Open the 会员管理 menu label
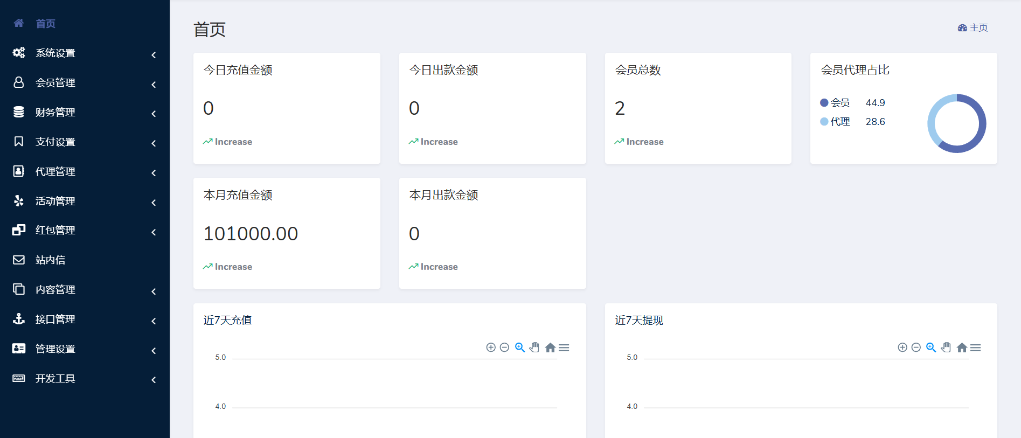This screenshot has height=438, width=1021. 55,82
